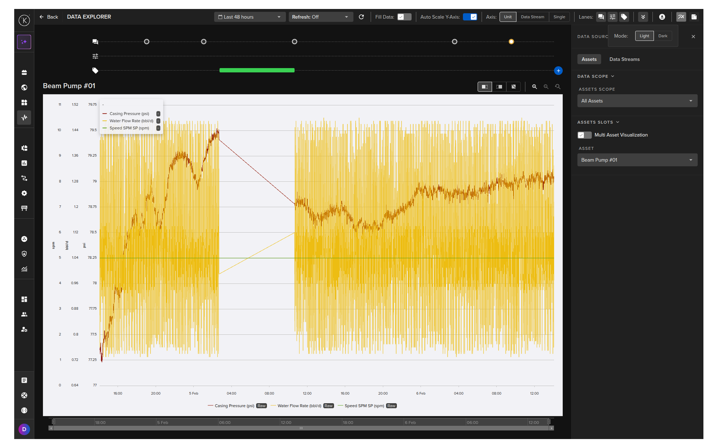This screenshot has height=448, width=718.
Task: Click the yellow highlighted comment marker
Action: (x=511, y=41)
